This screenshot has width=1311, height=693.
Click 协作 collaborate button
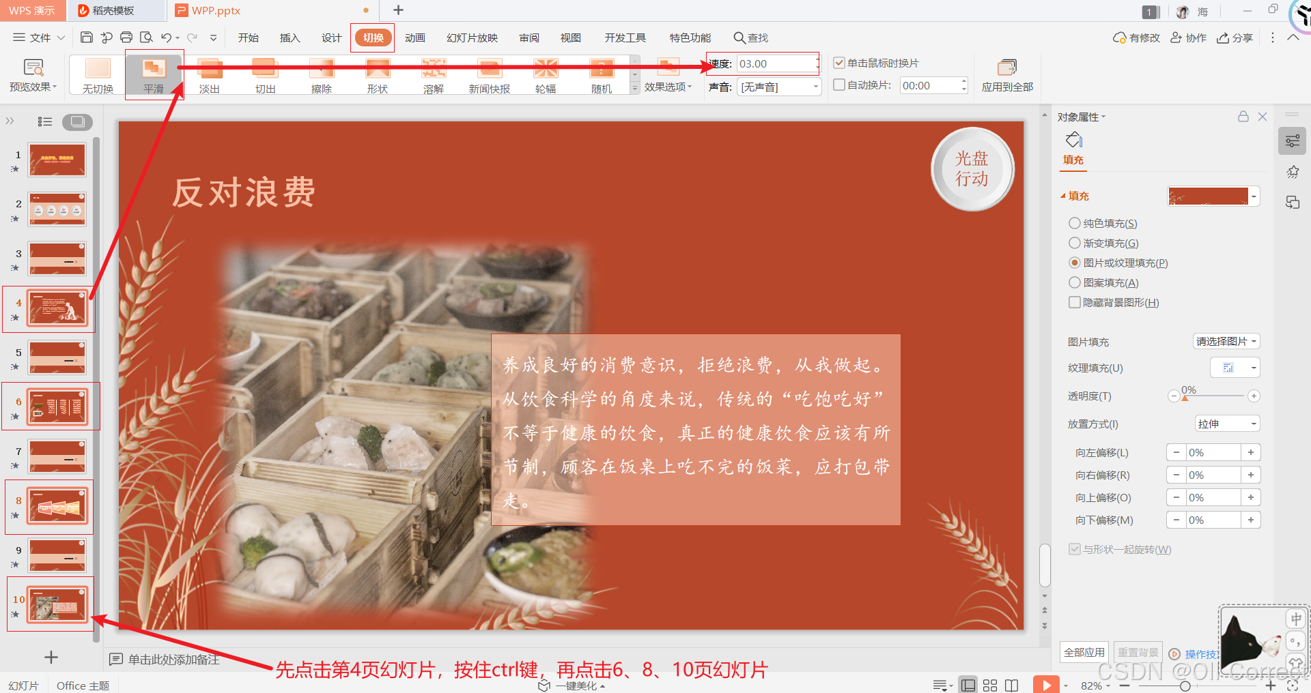point(1189,38)
